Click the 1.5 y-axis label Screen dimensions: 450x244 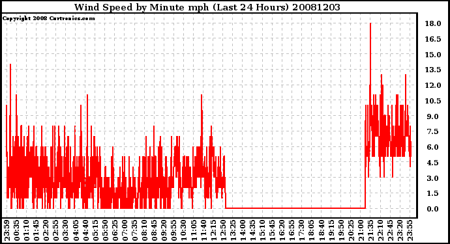433,194
